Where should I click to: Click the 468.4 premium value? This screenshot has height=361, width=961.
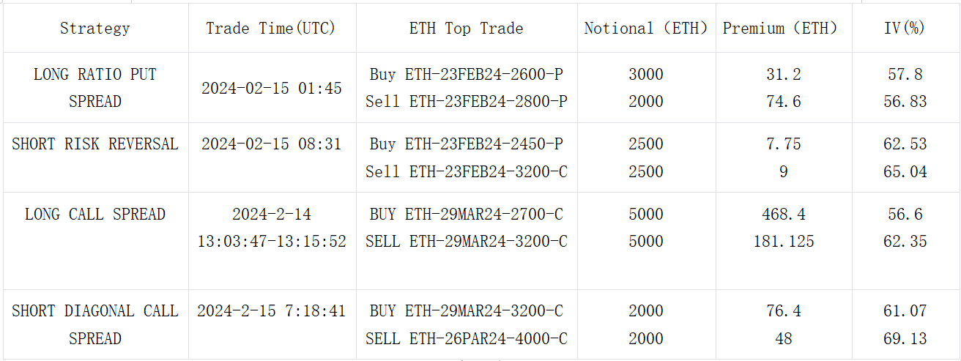pos(783,215)
